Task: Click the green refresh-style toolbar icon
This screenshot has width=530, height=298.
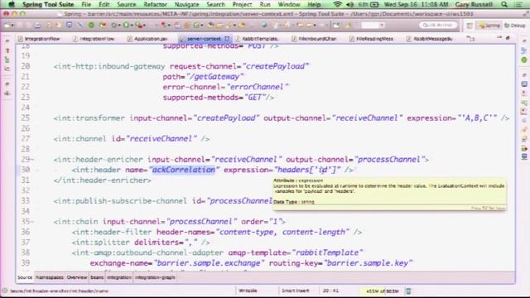Action: tap(196, 26)
